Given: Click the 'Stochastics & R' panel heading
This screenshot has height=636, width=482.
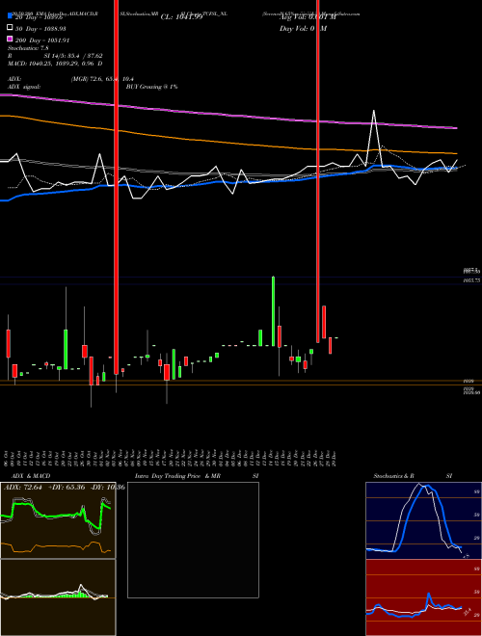Looking at the screenshot, I should [394, 476].
